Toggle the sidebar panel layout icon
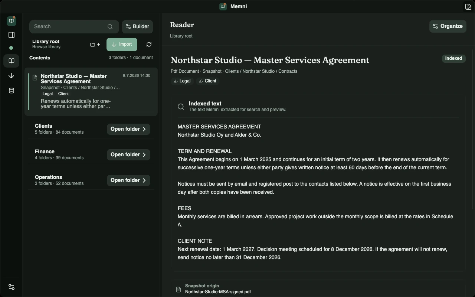 [x=11, y=35]
